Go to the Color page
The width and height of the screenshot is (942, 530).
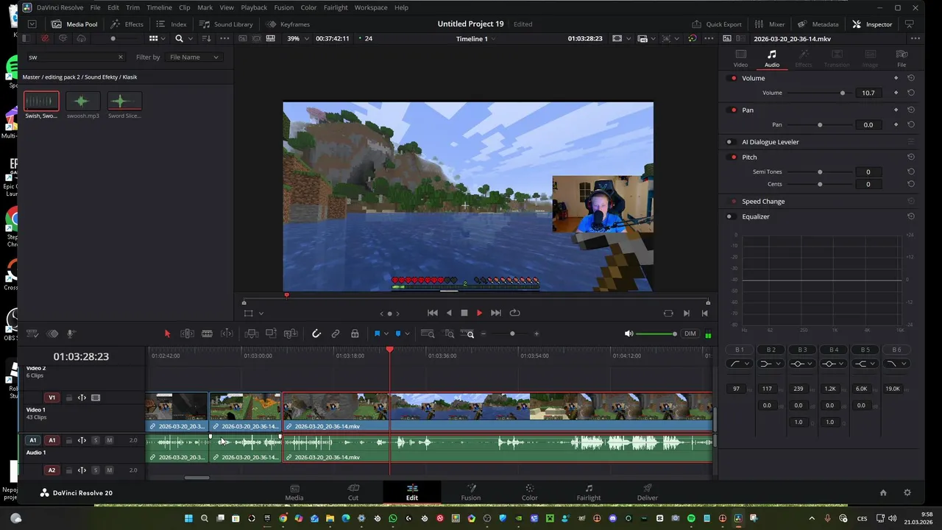click(x=530, y=492)
